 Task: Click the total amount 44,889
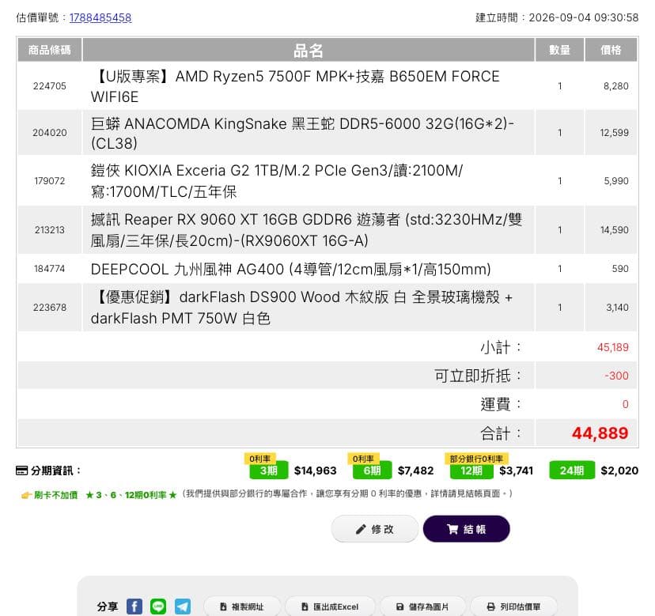coord(600,433)
